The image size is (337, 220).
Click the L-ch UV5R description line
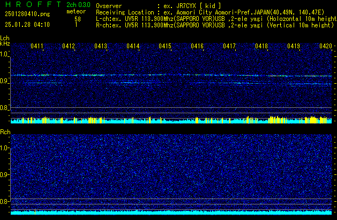pyautogui.click(x=216, y=19)
